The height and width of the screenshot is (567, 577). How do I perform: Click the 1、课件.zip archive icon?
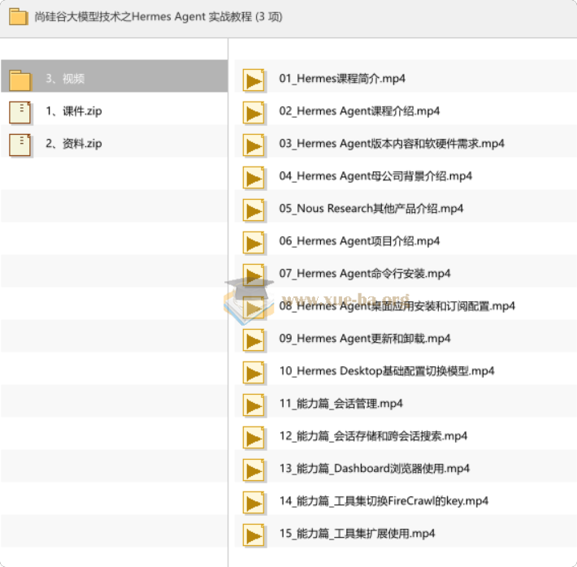coord(20,112)
